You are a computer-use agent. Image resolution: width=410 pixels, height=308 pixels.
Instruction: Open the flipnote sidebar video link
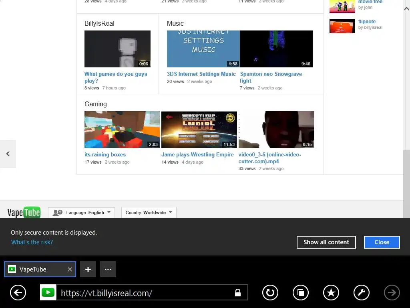tap(367, 22)
